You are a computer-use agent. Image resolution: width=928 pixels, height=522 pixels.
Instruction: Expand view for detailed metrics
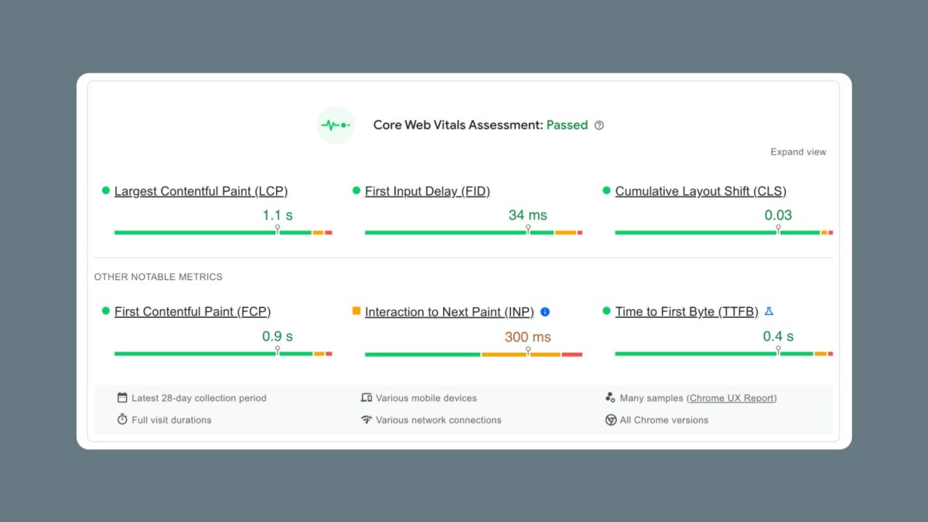pos(798,152)
